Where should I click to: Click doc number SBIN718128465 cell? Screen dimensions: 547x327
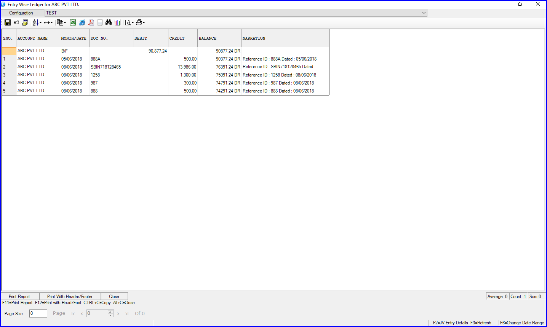point(111,67)
